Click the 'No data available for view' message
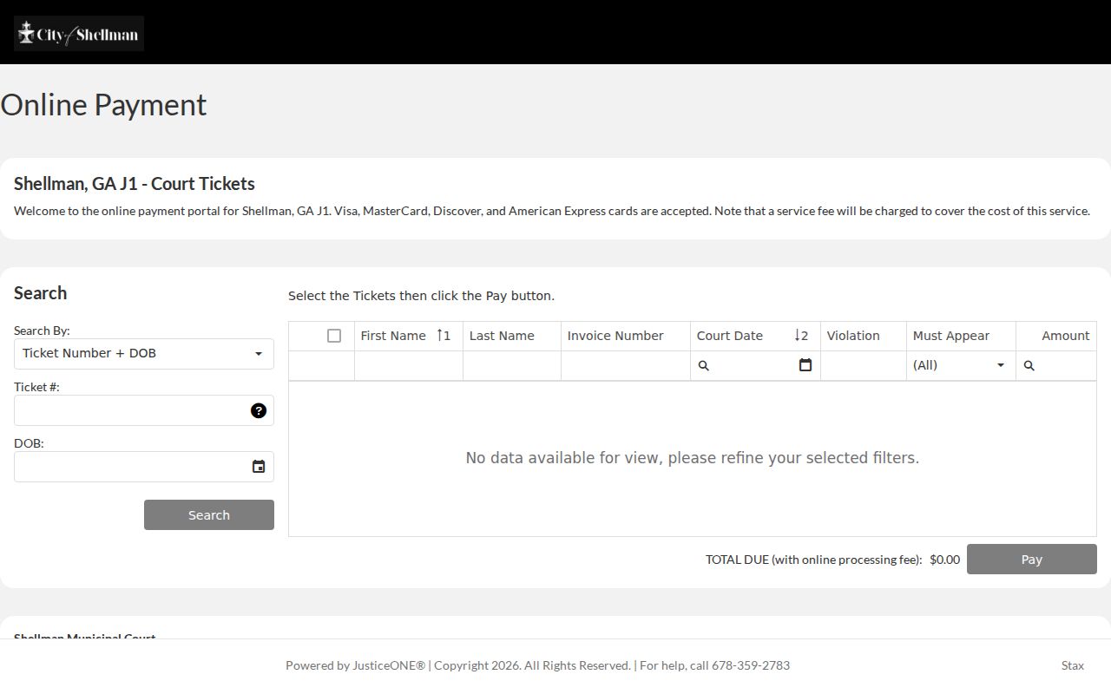1111x694 pixels. (693, 458)
